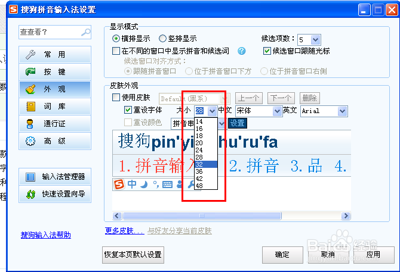Open the 搜狗输入法帮助 help link

45,235
